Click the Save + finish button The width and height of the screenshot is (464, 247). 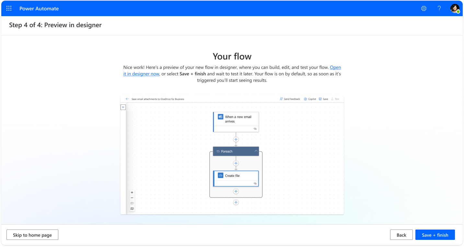click(435, 235)
